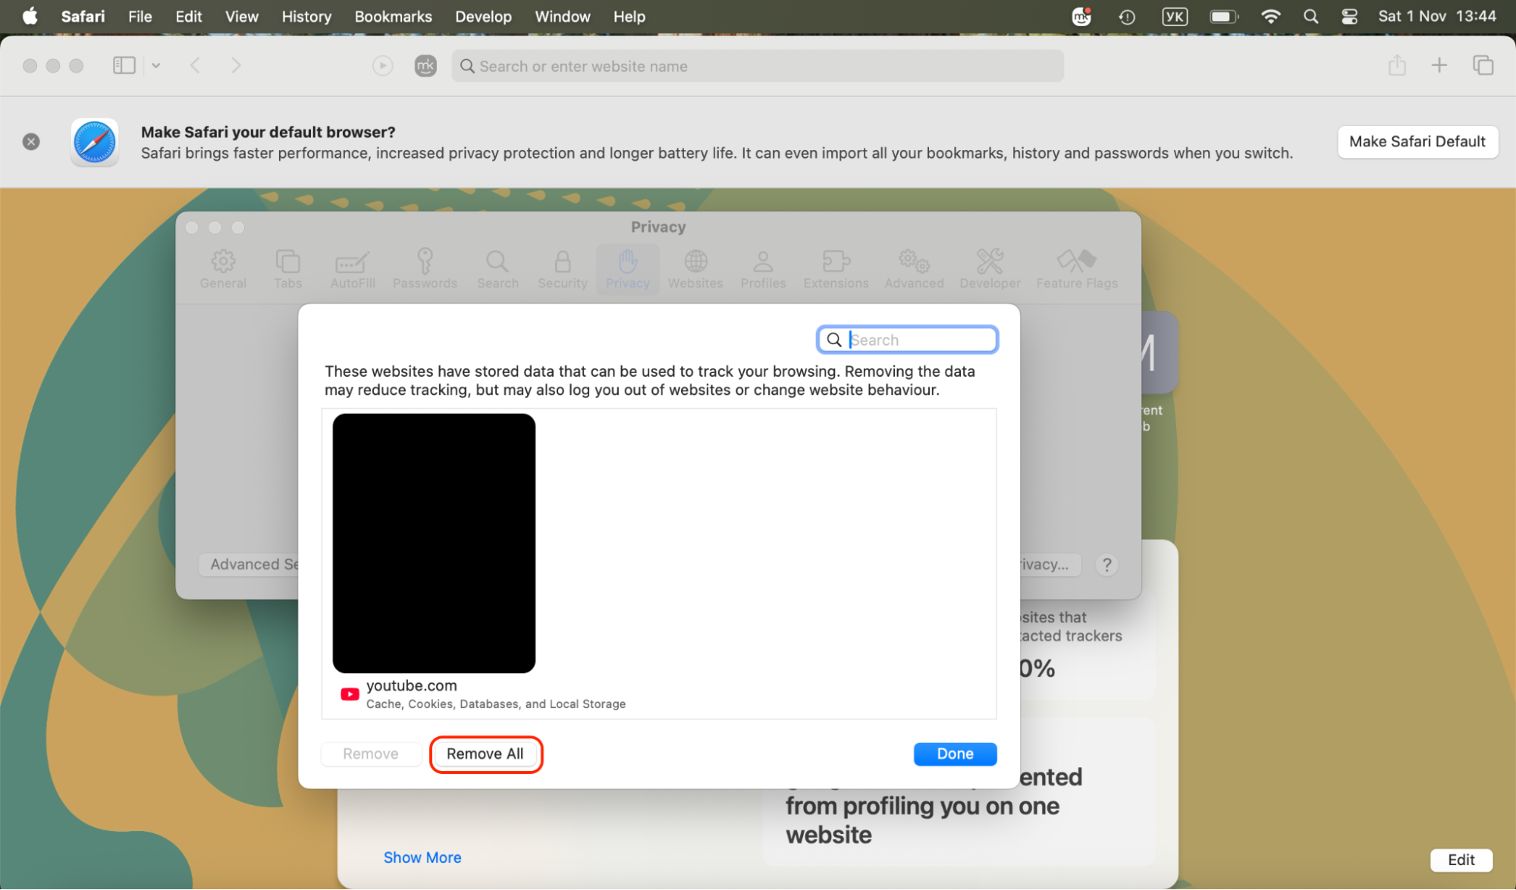Click the Share icon in Safari's toolbar
This screenshot has width=1516, height=890.
point(1398,65)
